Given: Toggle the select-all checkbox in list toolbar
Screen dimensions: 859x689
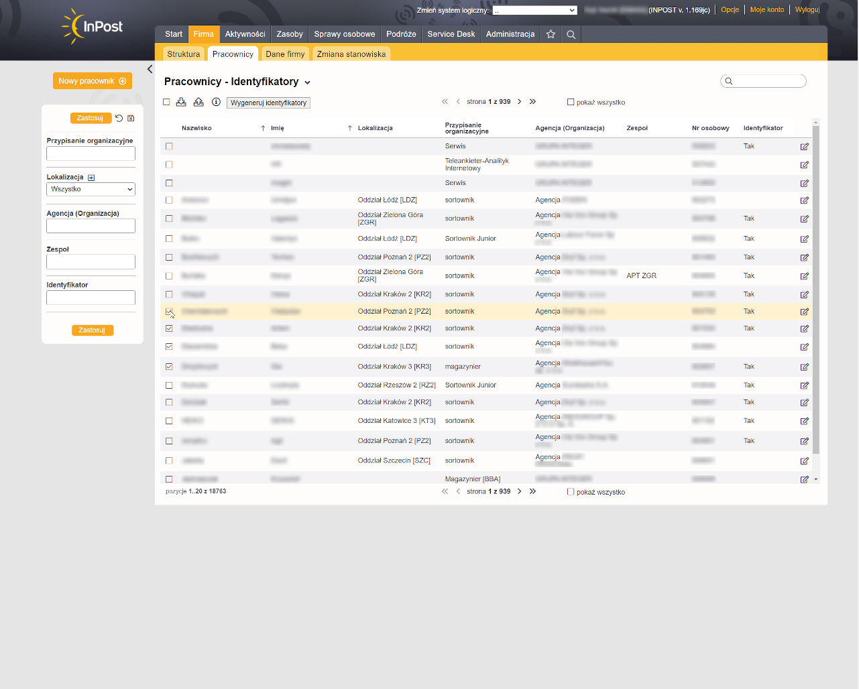Looking at the screenshot, I should pos(166,102).
